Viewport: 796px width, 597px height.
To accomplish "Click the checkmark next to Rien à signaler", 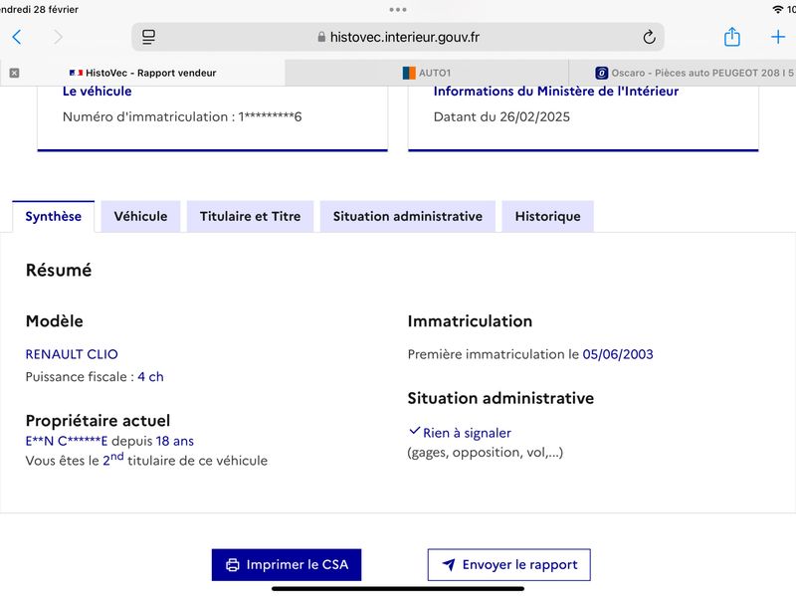I will 414,431.
